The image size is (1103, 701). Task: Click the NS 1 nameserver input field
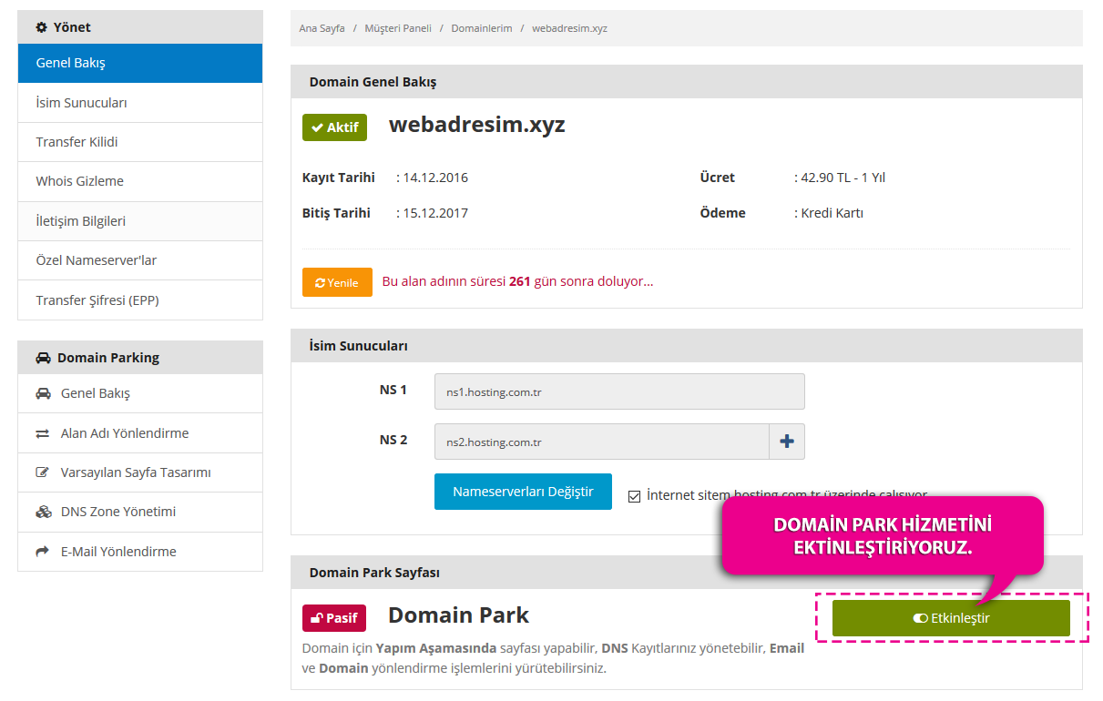coord(619,391)
